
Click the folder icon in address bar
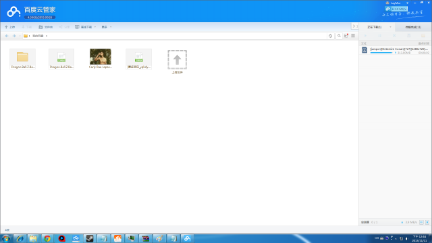(26, 36)
